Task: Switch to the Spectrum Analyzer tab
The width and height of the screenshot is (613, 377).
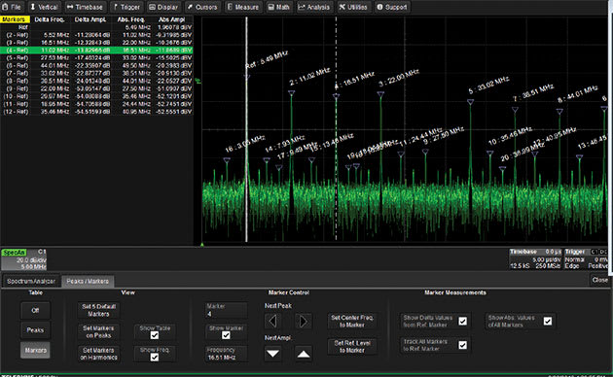Action: click(31, 281)
